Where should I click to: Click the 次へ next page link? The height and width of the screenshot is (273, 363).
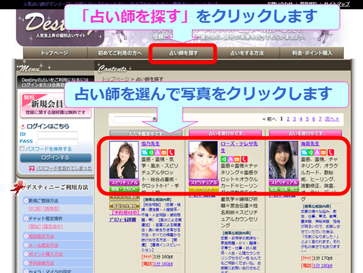click(332, 119)
